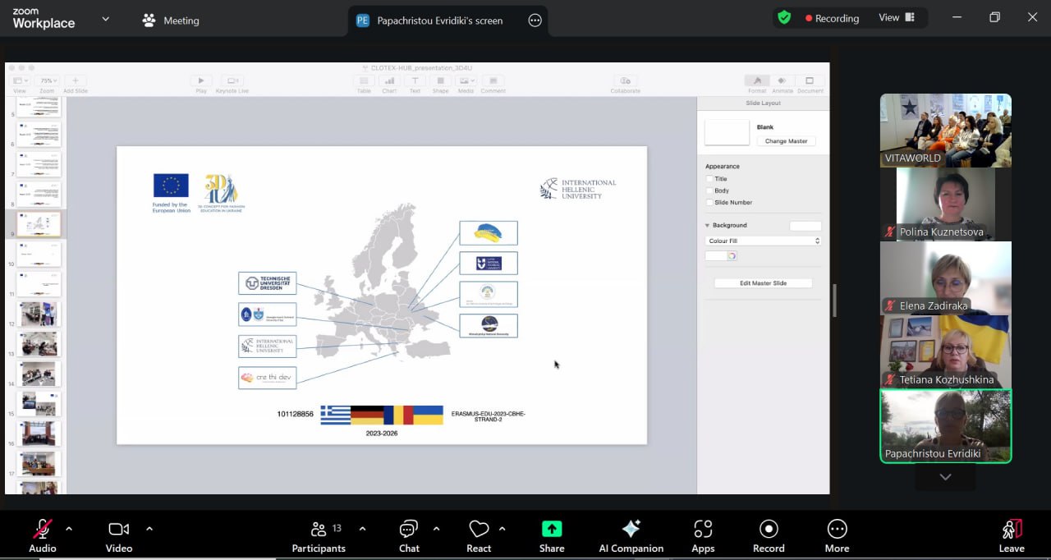Click the React heart icon
The image size is (1051, 560).
point(479,530)
